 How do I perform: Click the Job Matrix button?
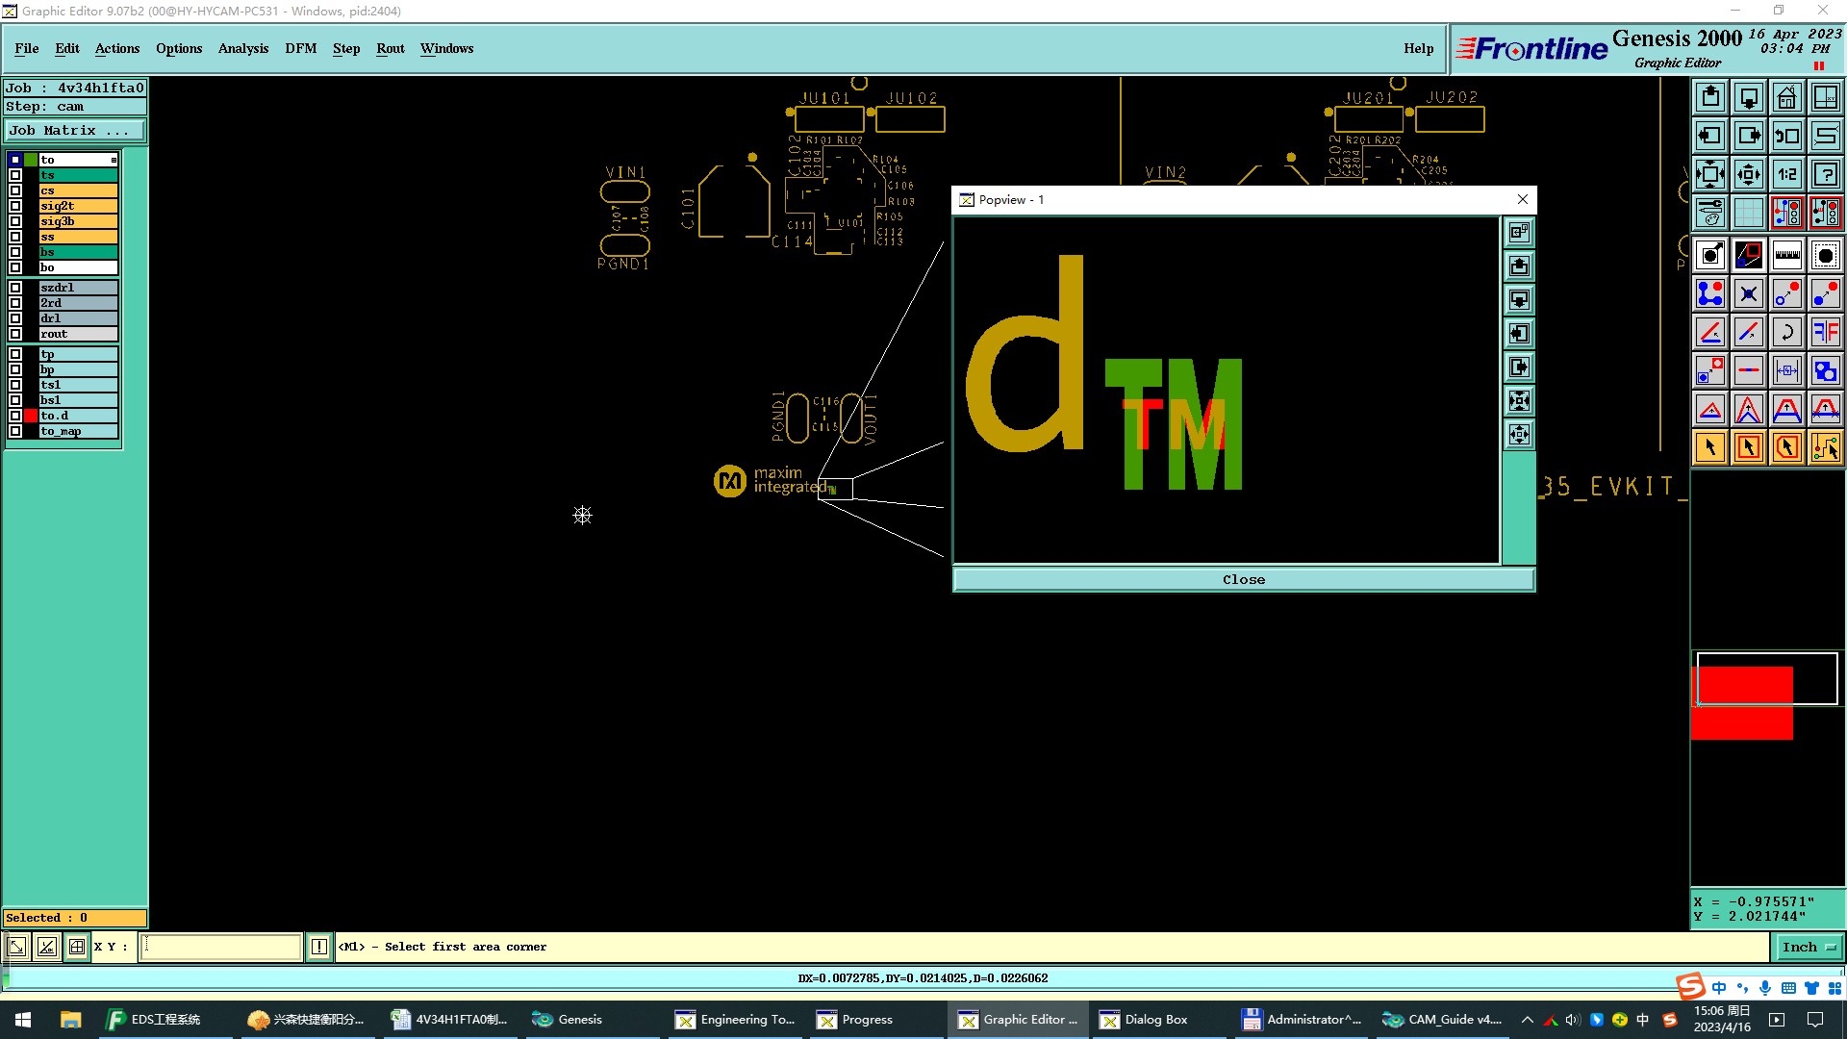coord(75,131)
